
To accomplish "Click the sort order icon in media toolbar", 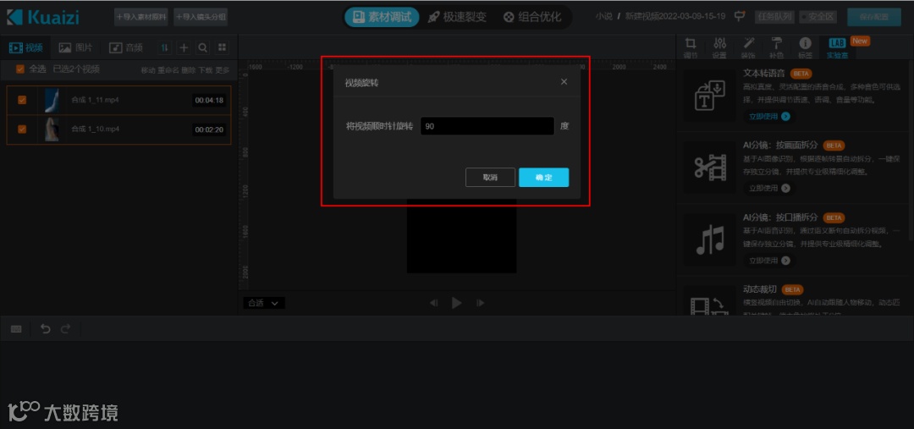I will click(x=165, y=47).
